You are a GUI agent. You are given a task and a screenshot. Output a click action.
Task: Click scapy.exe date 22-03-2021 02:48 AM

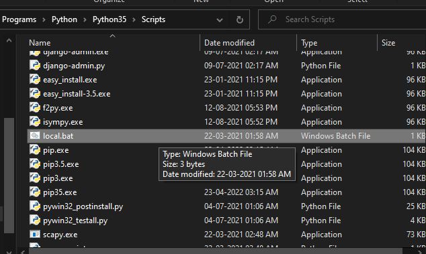[x=241, y=235]
